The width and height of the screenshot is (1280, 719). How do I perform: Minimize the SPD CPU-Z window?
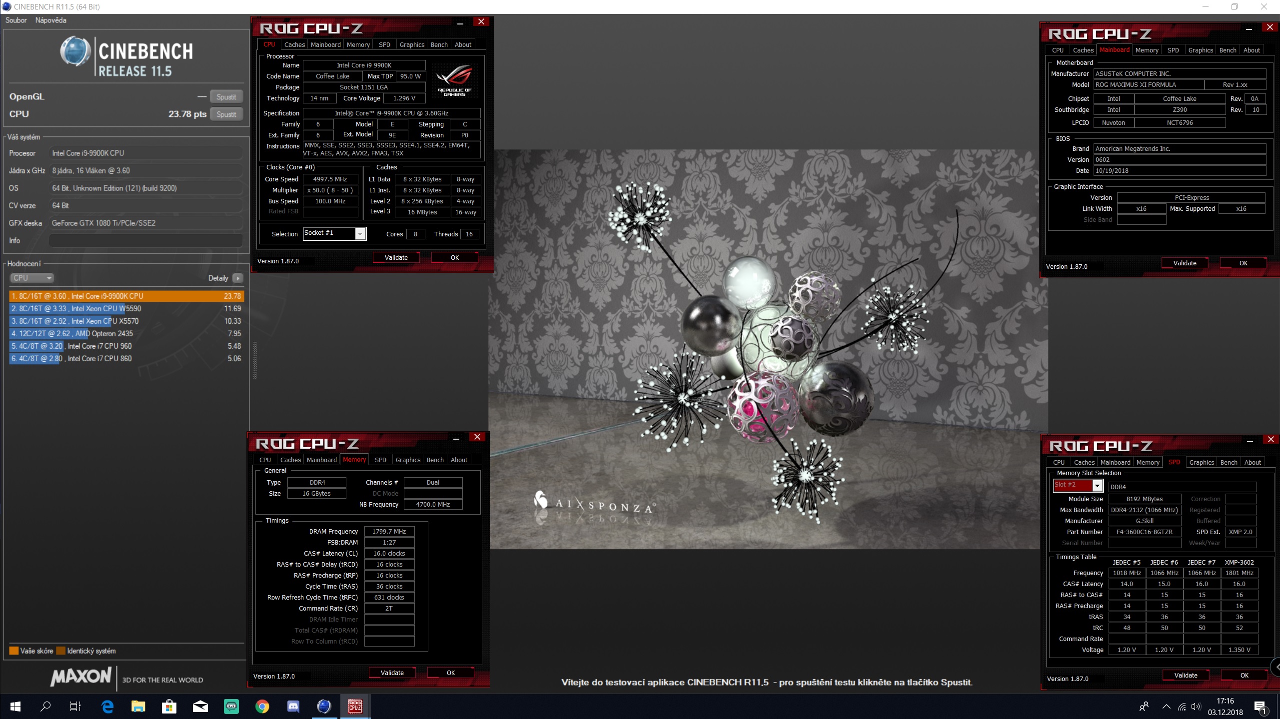click(1250, 440)
